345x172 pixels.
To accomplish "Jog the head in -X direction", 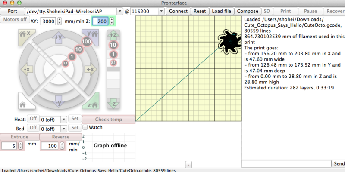I will click(x=27, y=69).
